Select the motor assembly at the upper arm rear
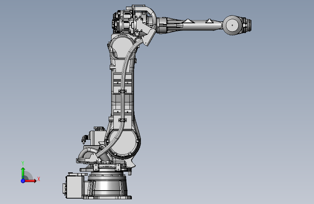314x204 pixels. (123, 23)
